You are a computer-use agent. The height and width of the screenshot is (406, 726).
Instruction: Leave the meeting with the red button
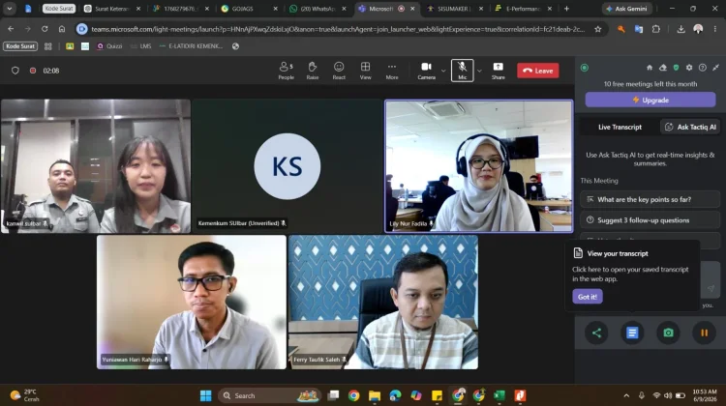[x=538, y=71]
